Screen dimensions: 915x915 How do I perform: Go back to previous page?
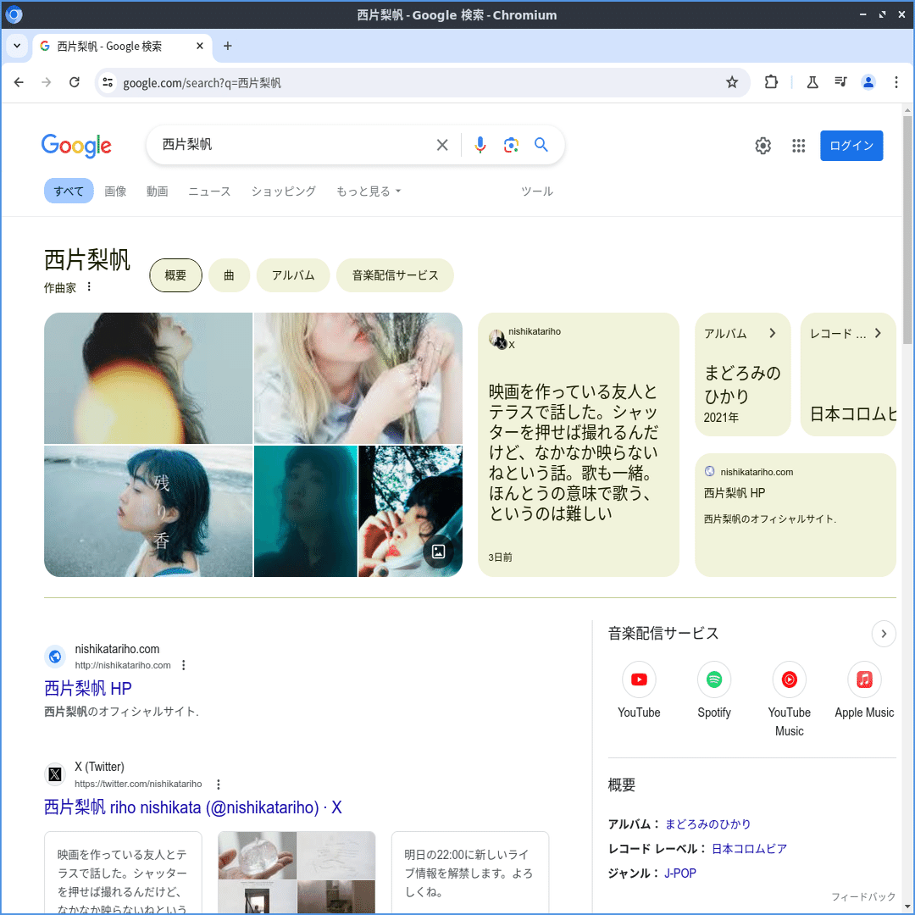[x=19, y=82]
